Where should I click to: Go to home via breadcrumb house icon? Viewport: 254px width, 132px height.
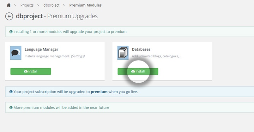pyautogui.click(x=9, y=5)
